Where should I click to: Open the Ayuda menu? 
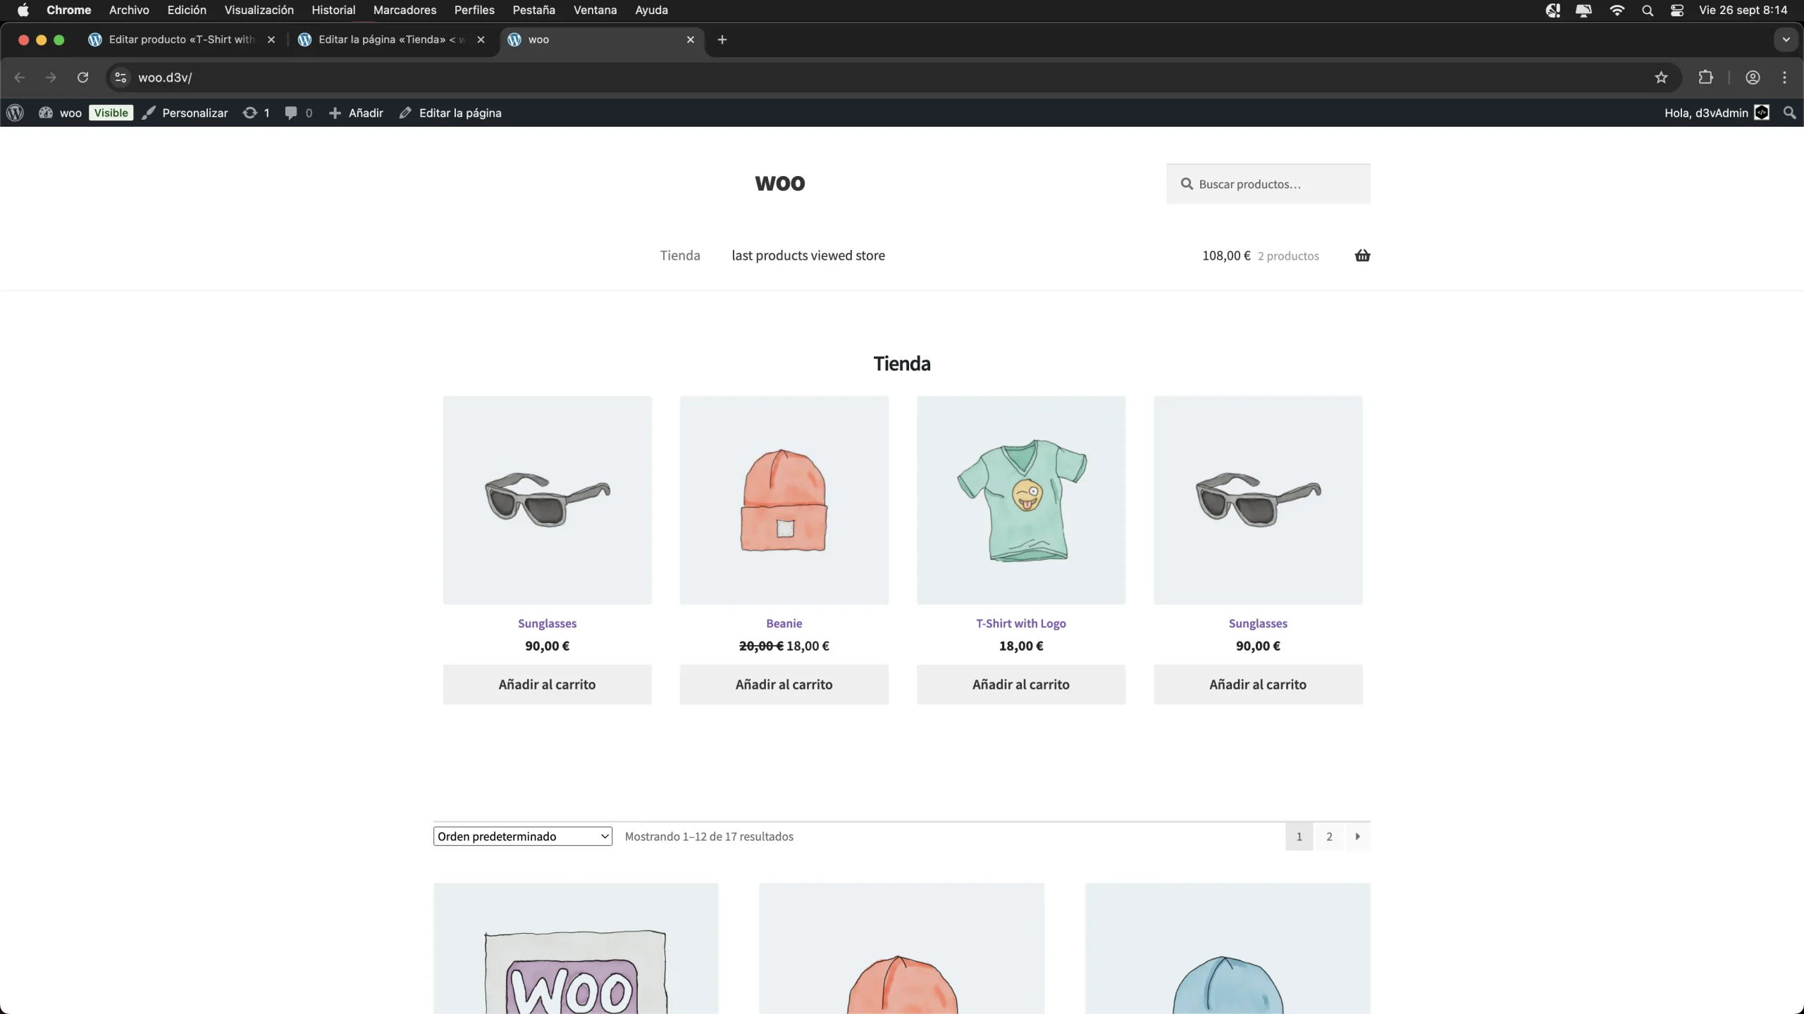click(x=651, y=10)
